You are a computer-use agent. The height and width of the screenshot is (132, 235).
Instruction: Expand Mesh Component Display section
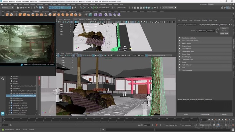pyautogui.click(x=205, y=41)
